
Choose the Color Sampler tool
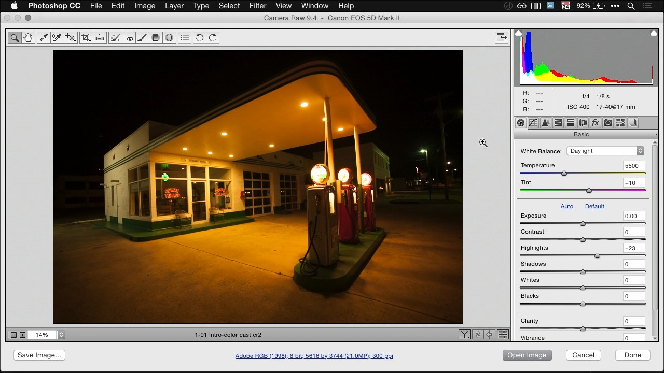[x=57, y=37]
